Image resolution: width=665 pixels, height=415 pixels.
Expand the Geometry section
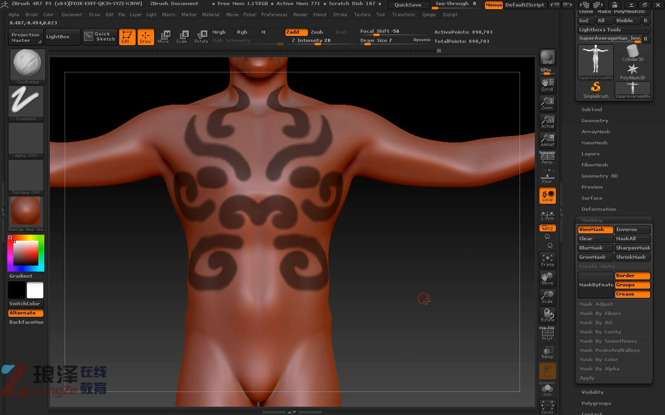coord(595,121)
